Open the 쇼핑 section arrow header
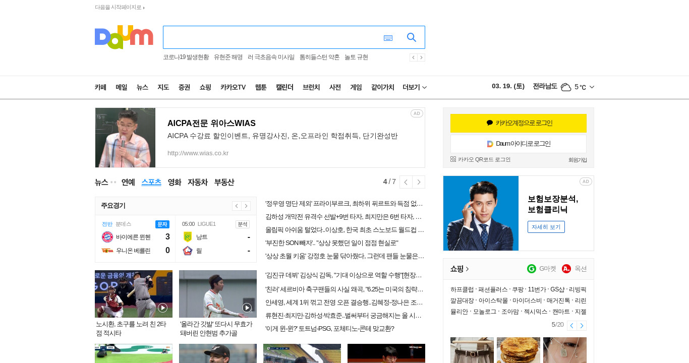The image size is (689, 363). coord(460,269)
